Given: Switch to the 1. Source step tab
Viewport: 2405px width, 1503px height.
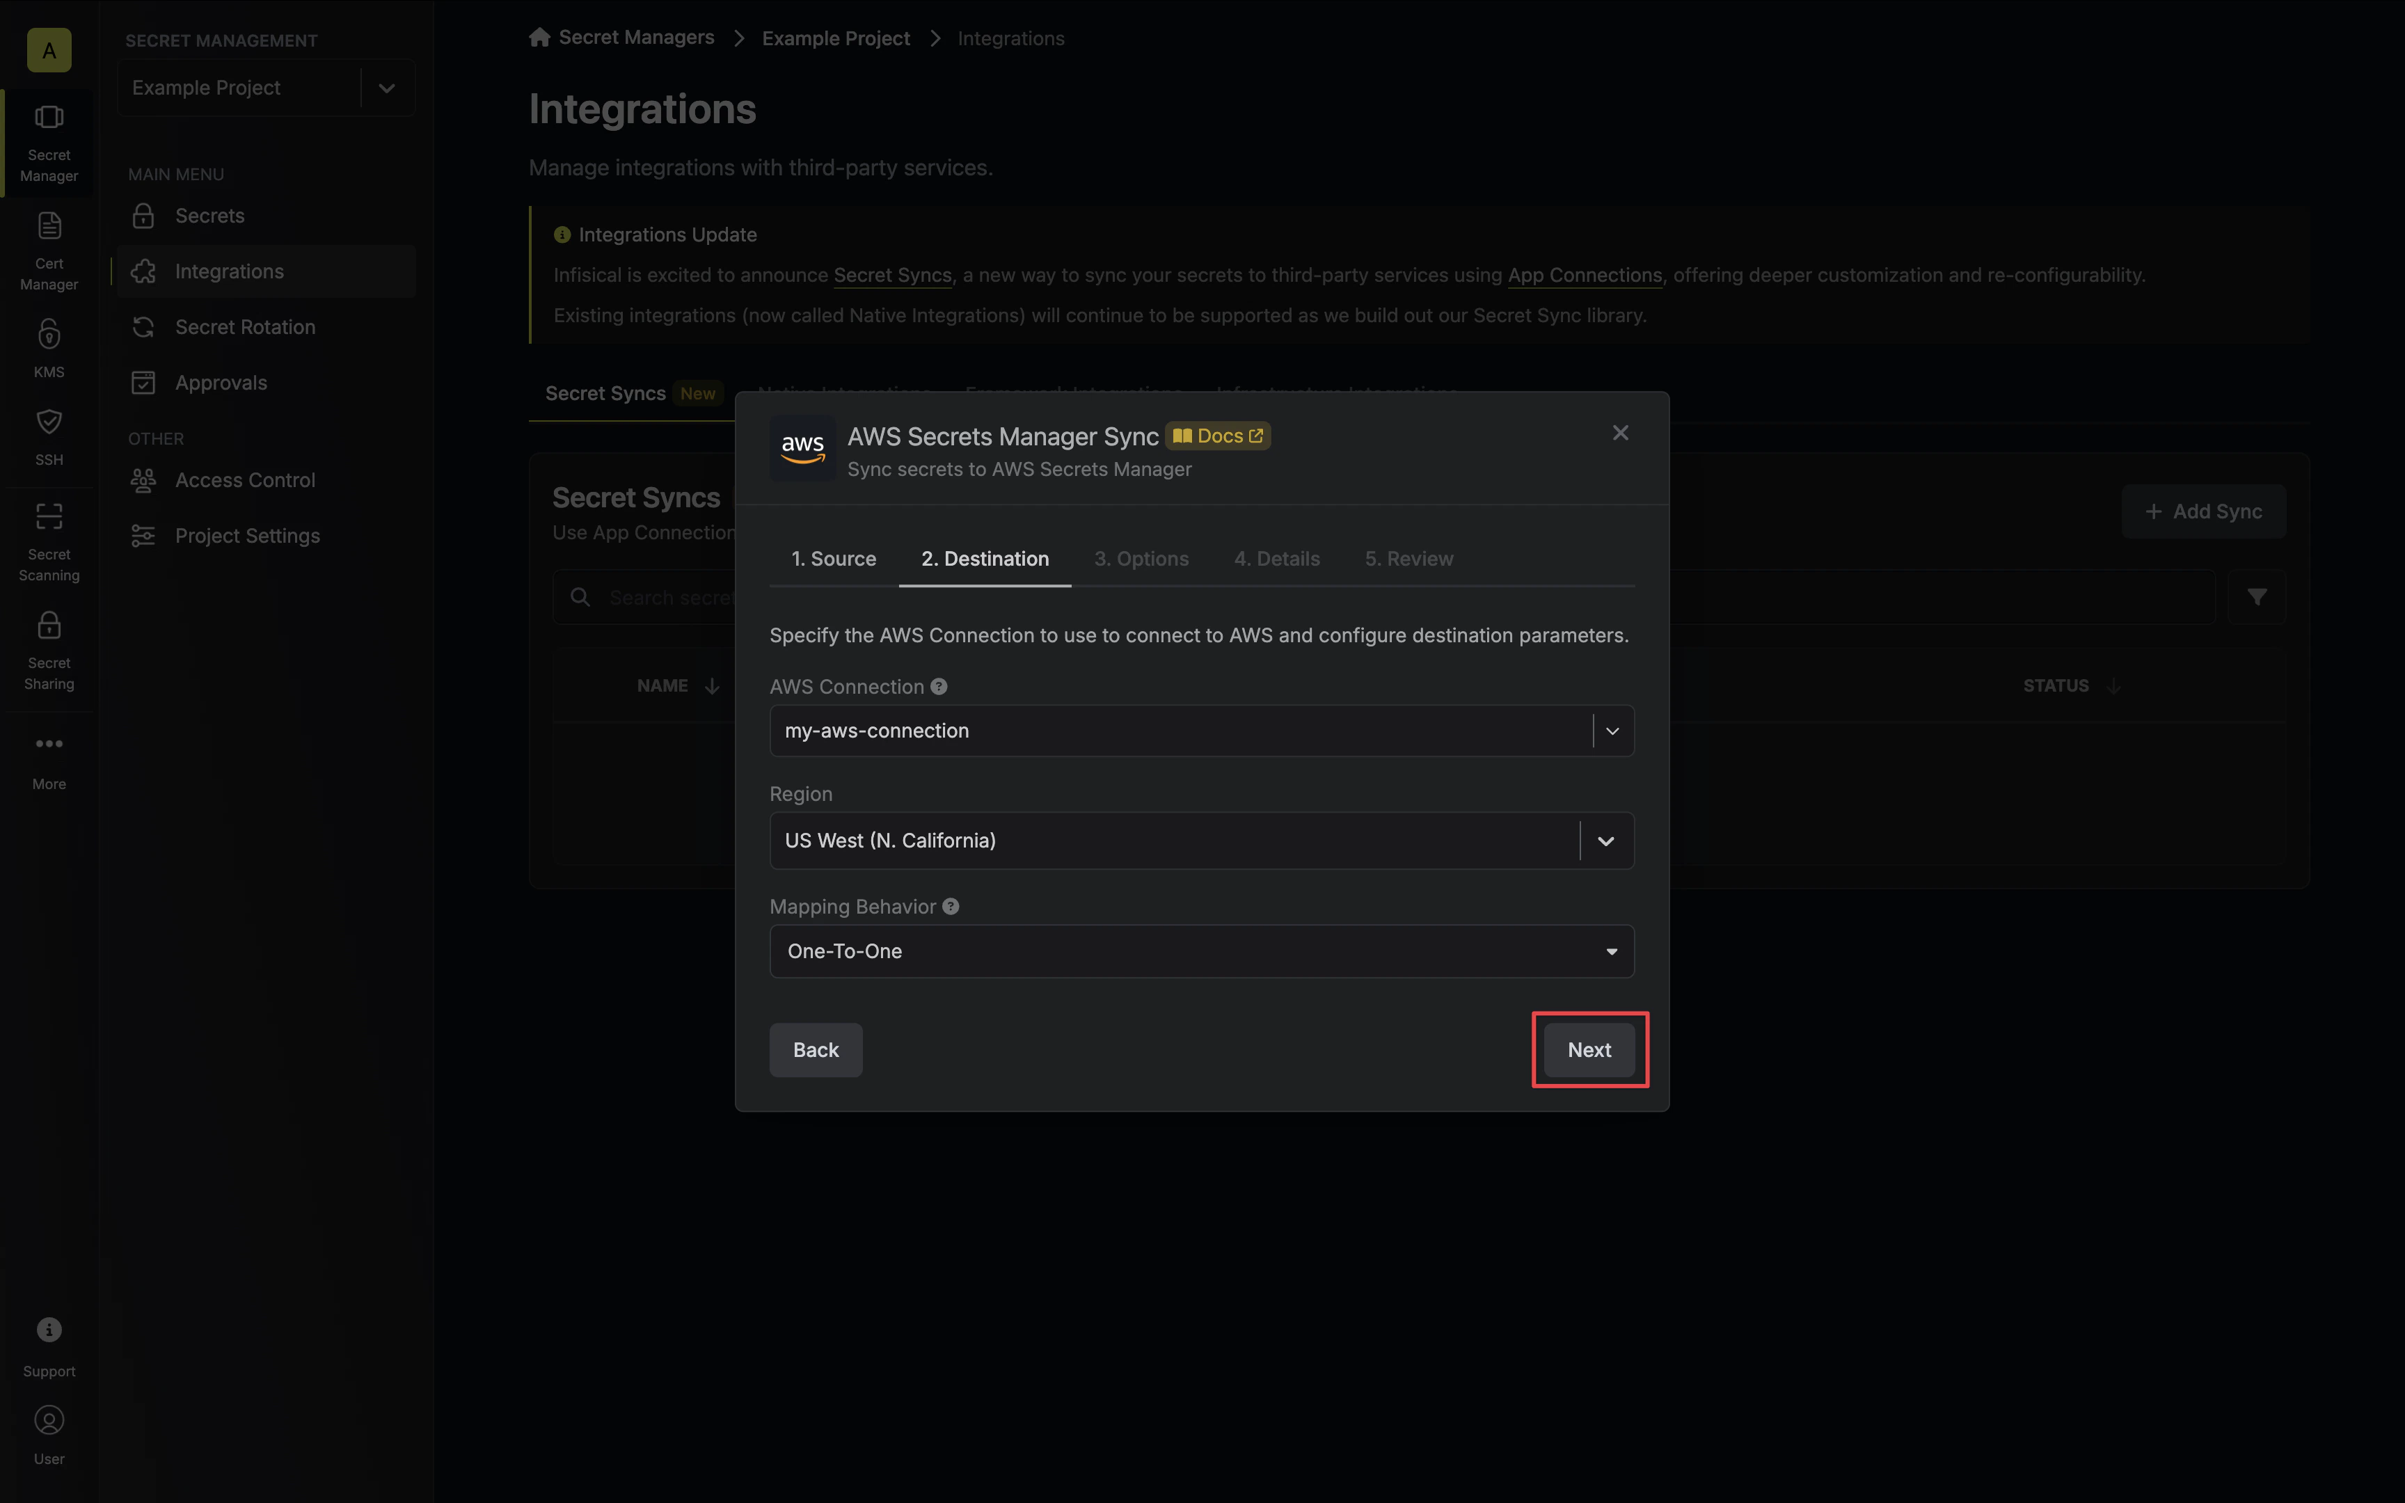Looking at the screenshot, I should (834, 559).
